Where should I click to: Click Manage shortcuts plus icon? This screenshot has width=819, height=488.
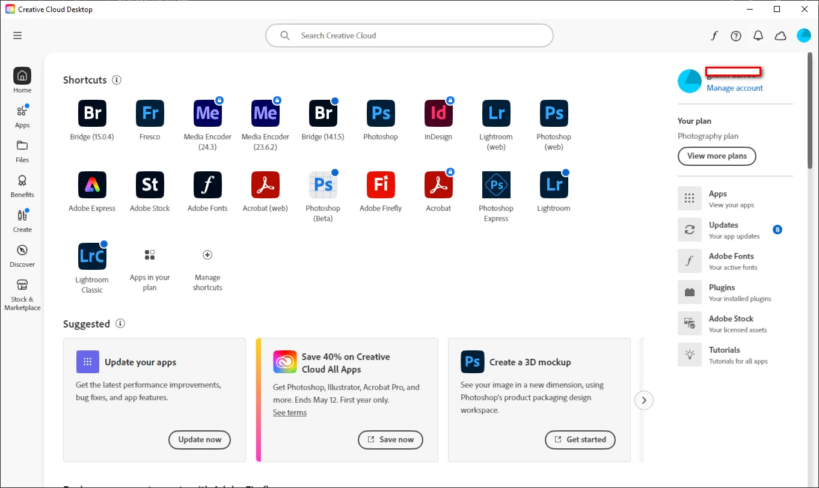click(207, 255)
